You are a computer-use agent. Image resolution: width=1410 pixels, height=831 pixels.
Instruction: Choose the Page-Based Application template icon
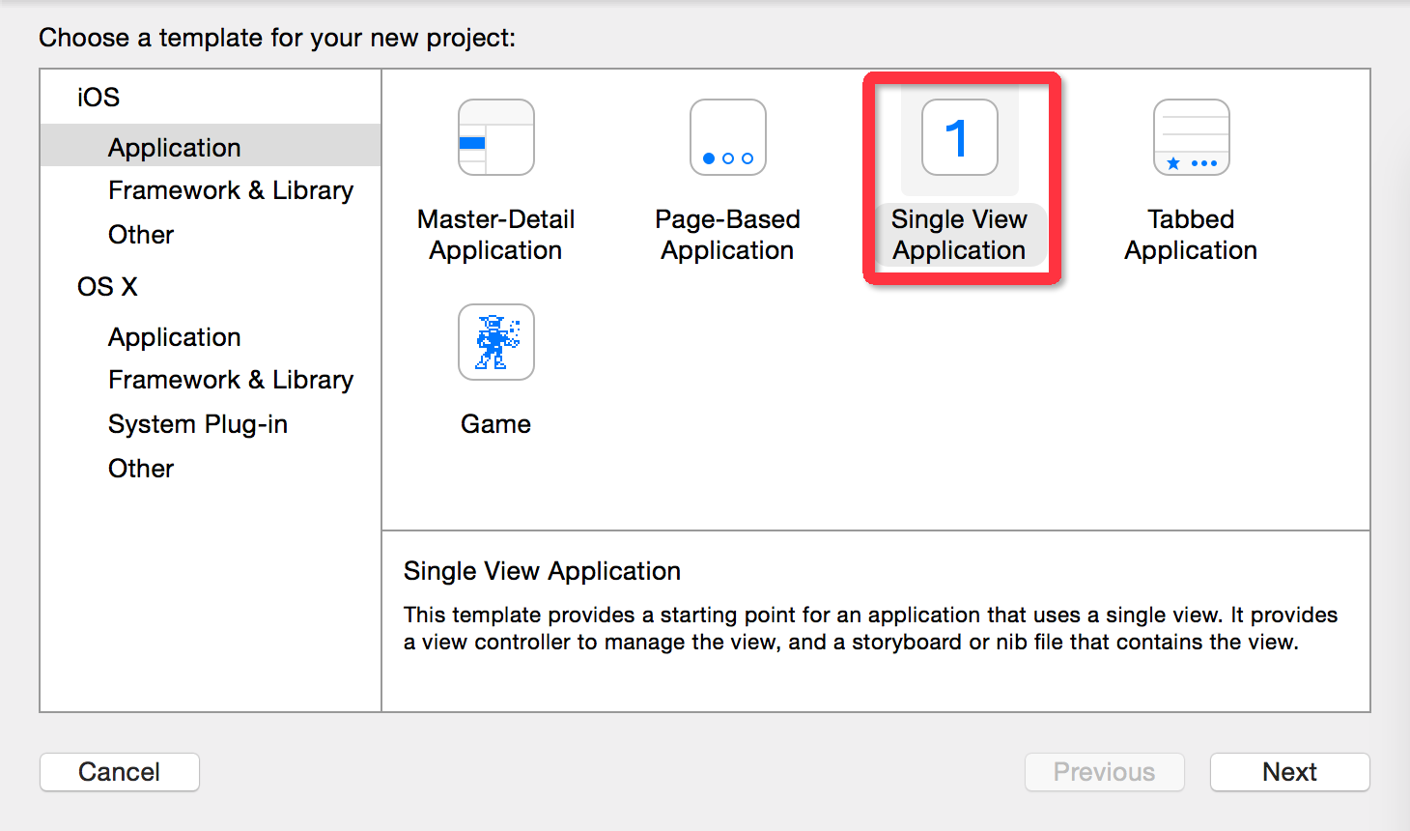tap(727, 137)
